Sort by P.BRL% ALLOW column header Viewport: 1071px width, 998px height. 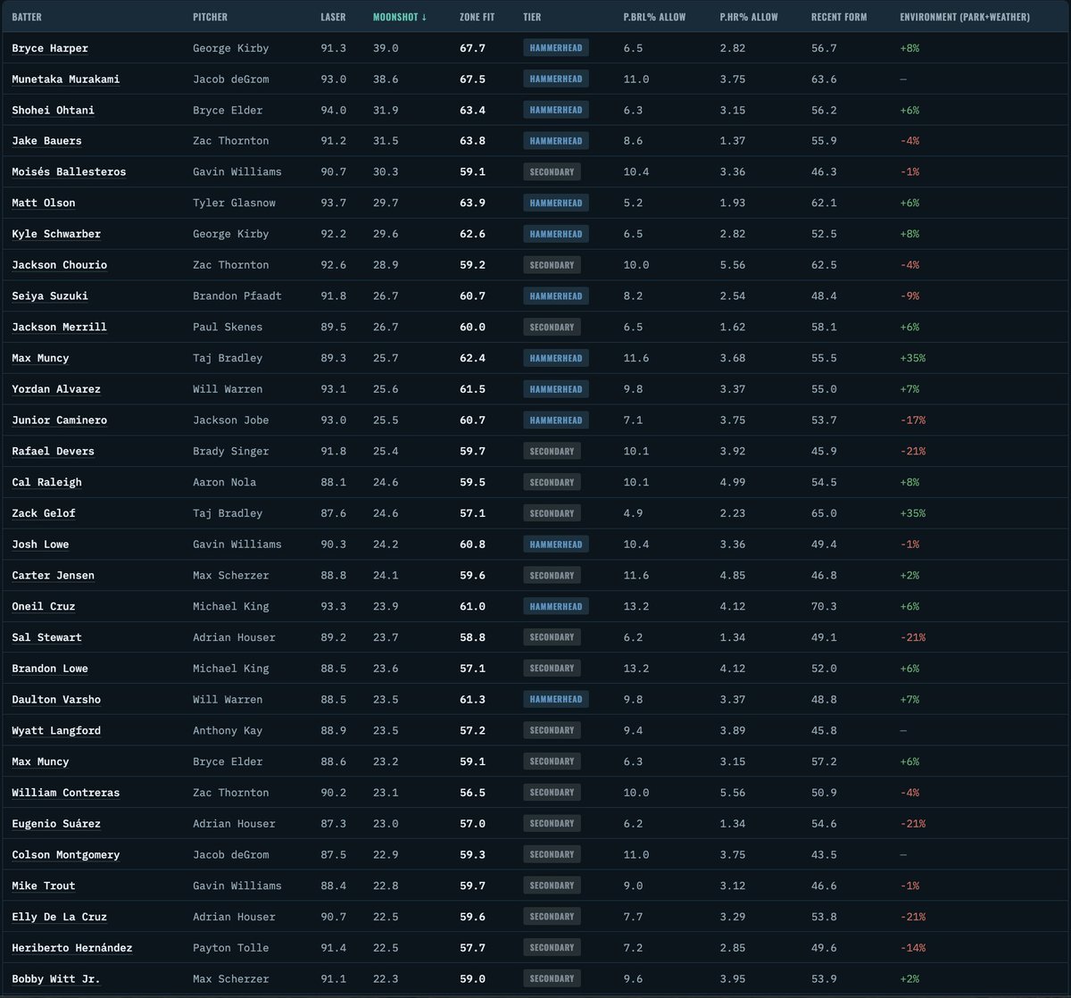click(654, 17)
